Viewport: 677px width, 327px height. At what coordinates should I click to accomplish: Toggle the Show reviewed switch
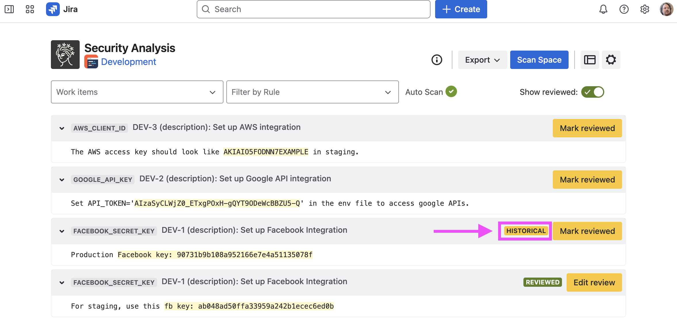click(592, 92)
